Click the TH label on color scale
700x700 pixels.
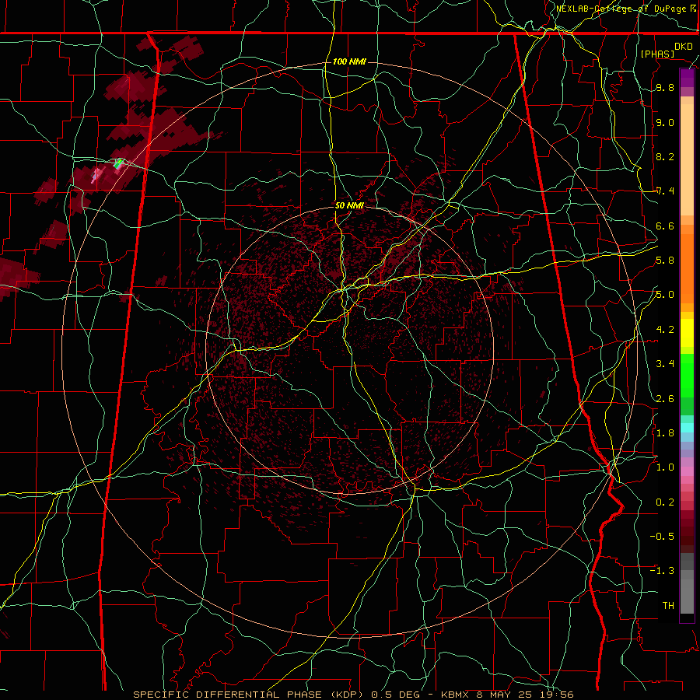pos(668,606)
